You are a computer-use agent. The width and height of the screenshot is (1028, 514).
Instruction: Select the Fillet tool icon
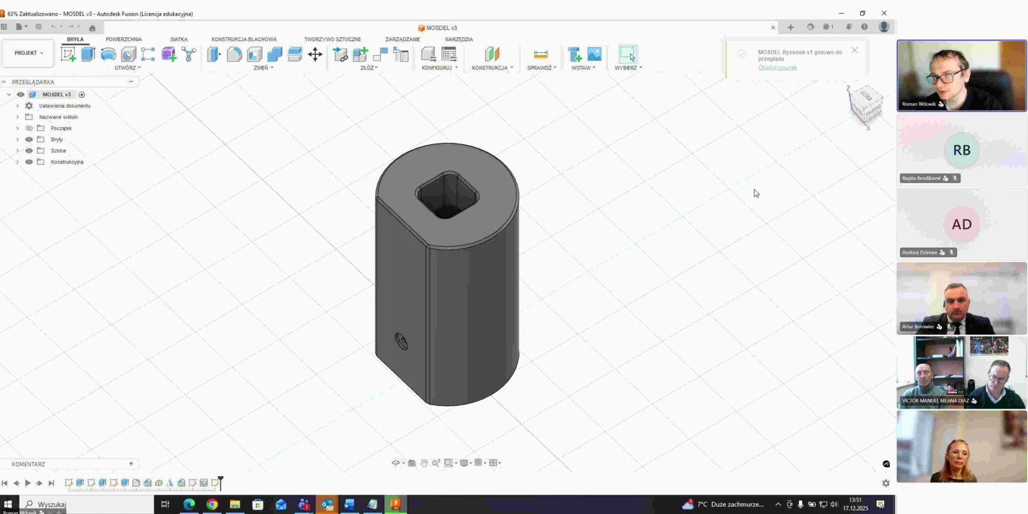(x=234, y=55)
